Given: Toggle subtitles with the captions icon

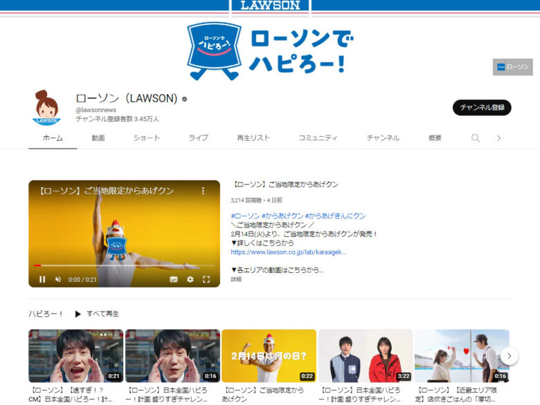Looking at the screenshot, I should point(174,279).
